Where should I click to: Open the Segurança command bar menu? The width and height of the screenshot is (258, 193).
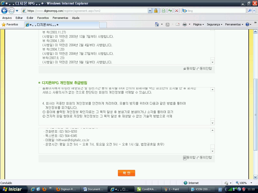coord(214,24)
